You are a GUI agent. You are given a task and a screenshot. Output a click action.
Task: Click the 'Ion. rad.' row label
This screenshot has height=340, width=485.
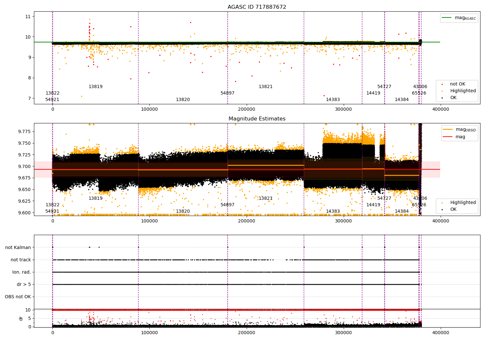coord(22,272)
